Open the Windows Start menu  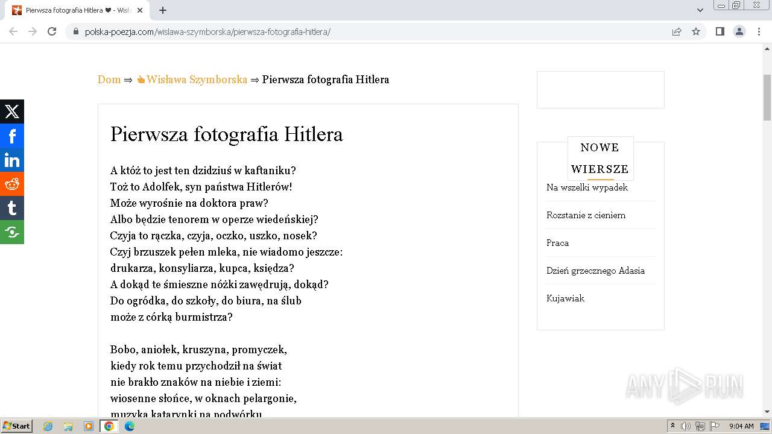coord(16,426)
